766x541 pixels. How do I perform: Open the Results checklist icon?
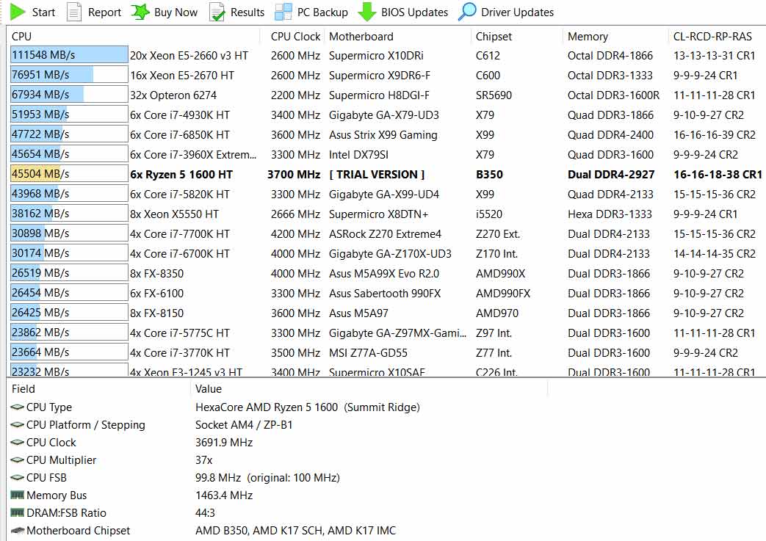click(x=217, y=12)
